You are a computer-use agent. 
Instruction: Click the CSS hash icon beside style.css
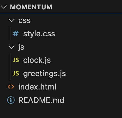click(16, 34)
